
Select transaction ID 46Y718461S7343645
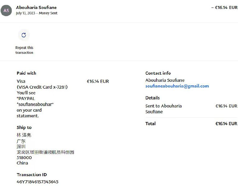tap(37, 182)
